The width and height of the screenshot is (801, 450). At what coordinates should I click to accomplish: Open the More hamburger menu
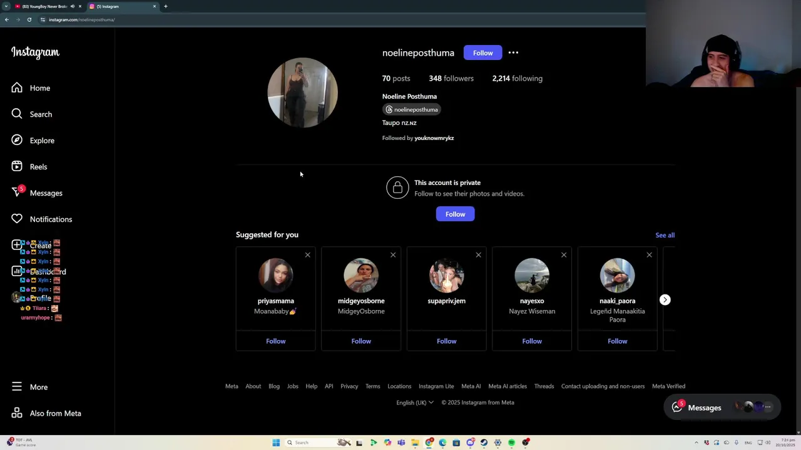tap(29, 387)
